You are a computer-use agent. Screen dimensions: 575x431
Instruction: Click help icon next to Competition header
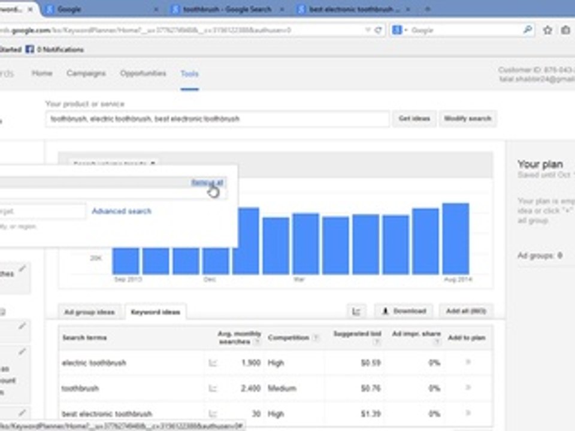coord(316,338)
